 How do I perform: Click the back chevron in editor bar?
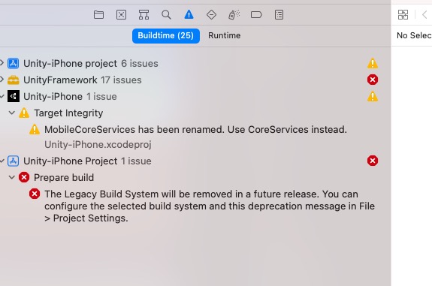click(424, 14)
